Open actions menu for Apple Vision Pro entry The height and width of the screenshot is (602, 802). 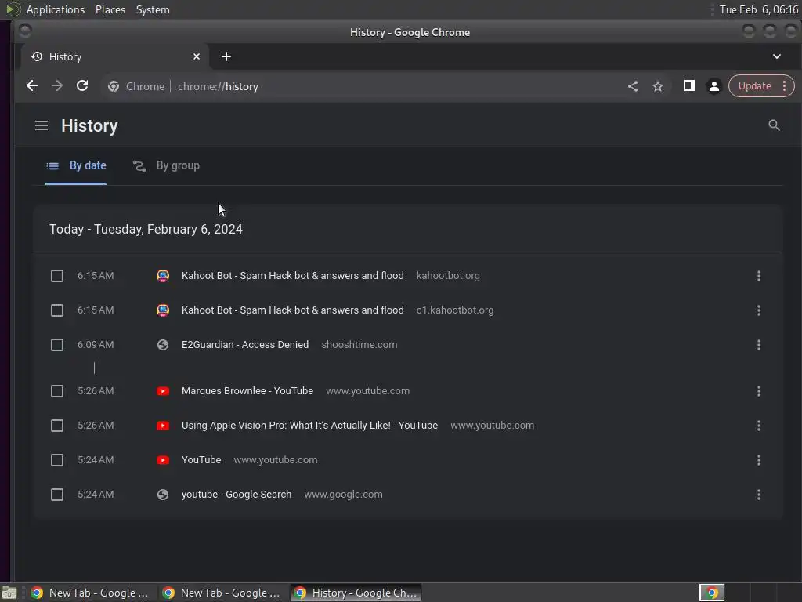click(x=758, y=426)
